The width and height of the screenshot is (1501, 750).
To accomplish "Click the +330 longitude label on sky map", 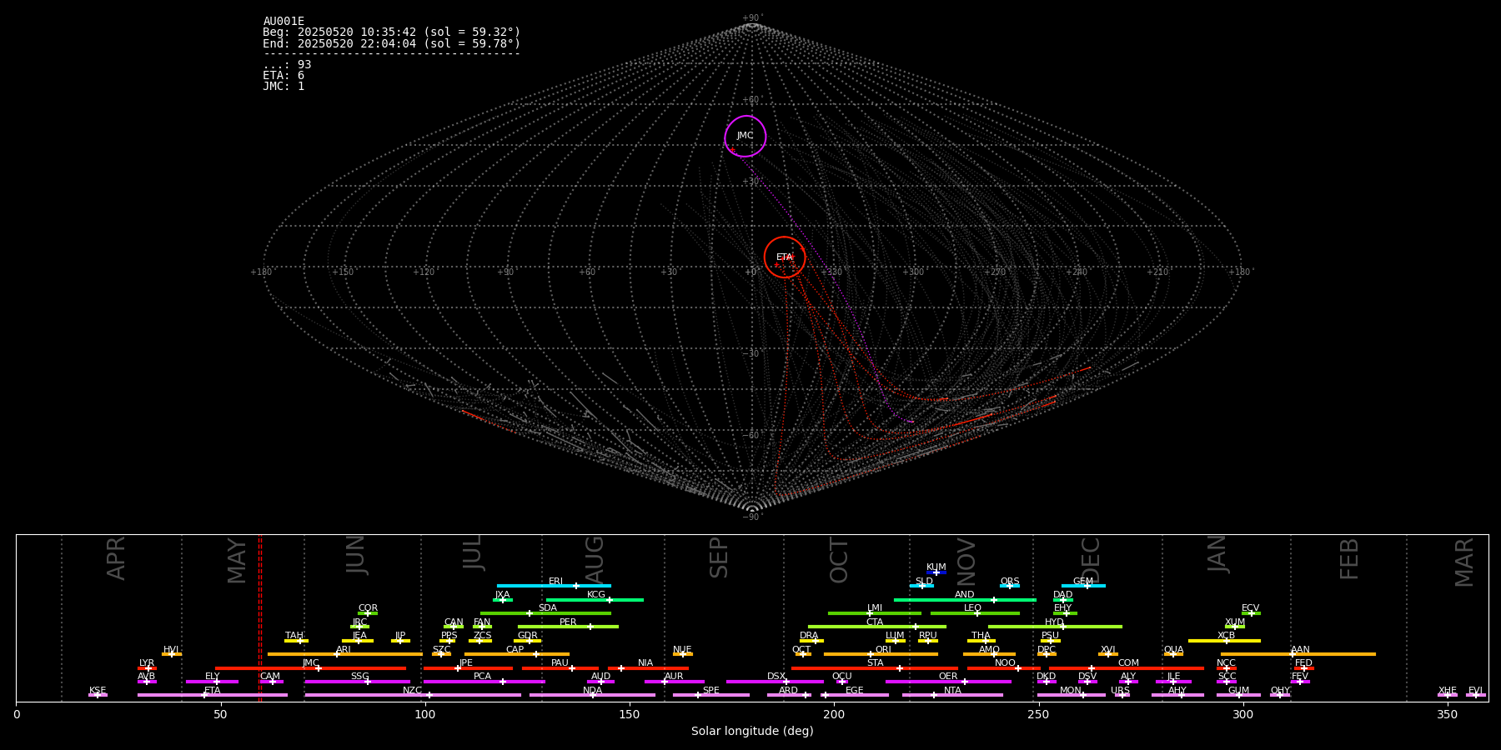I will [831, 272].
